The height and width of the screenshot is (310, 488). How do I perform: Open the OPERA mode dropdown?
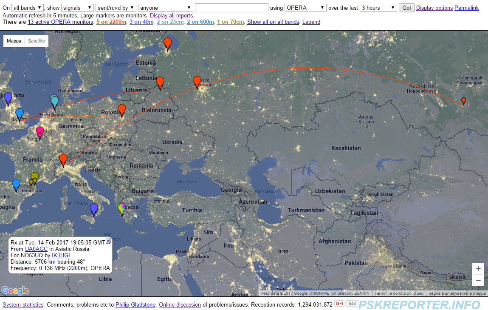tap(305, 8)
